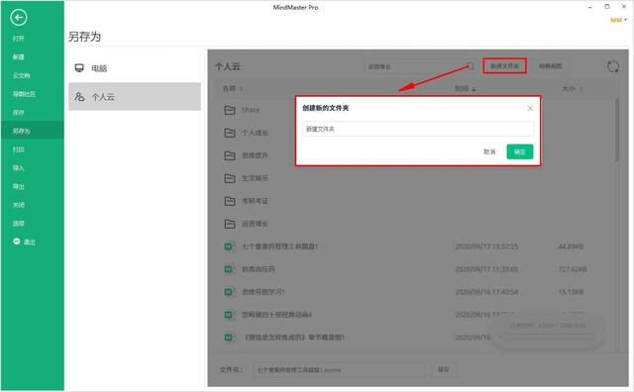Click the 考研考证 folder icon
Viewport: 634px width, 392px height.
click(x=230, y=201)
